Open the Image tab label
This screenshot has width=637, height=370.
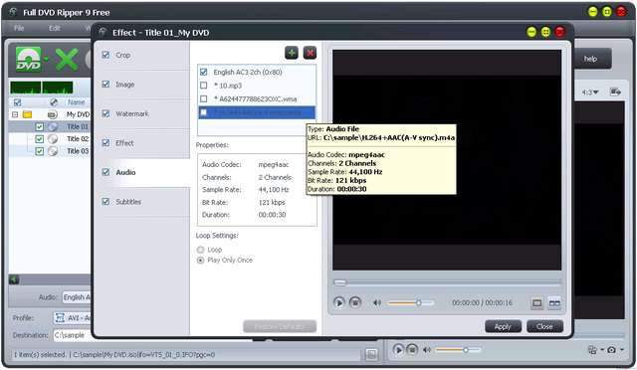(x=125, y=85)
